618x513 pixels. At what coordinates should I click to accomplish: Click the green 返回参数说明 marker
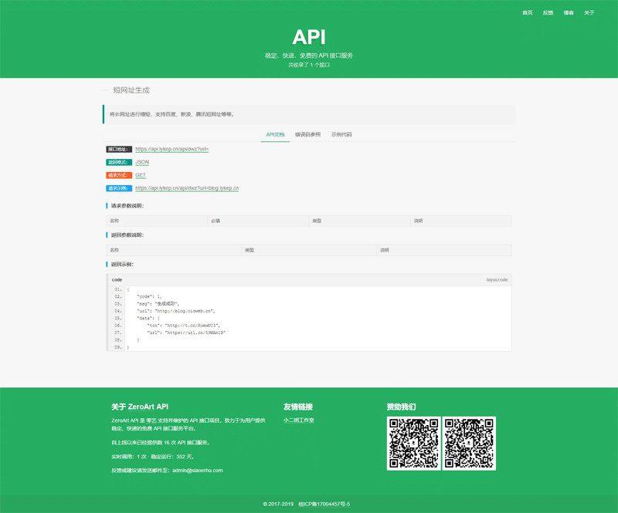pyautogui.click(x=106, y=234)
